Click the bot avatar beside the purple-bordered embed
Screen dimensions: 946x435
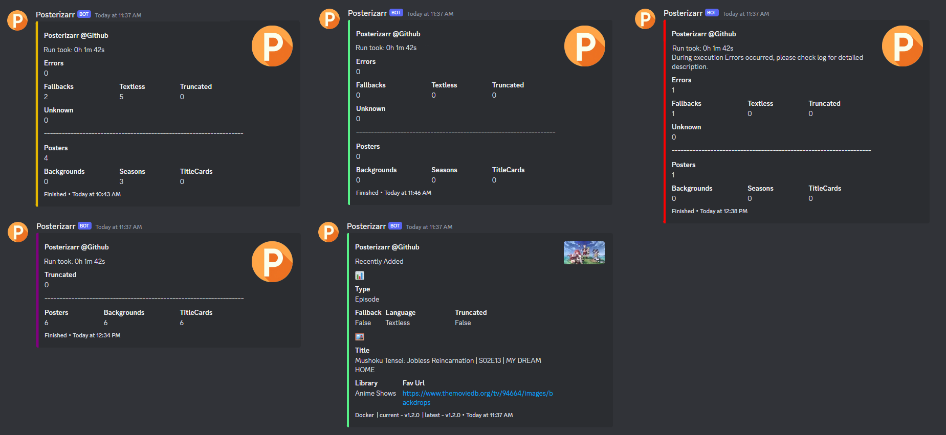pyautogui.click(x=18, y=232)
